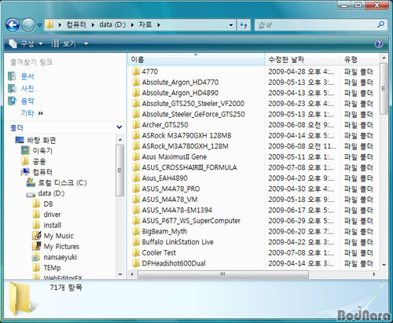The width and height of the screenshot is (393, 323).
Task: Click ASRock M3A790GXH 128MB folder icon
Action: tap(136, 135)
